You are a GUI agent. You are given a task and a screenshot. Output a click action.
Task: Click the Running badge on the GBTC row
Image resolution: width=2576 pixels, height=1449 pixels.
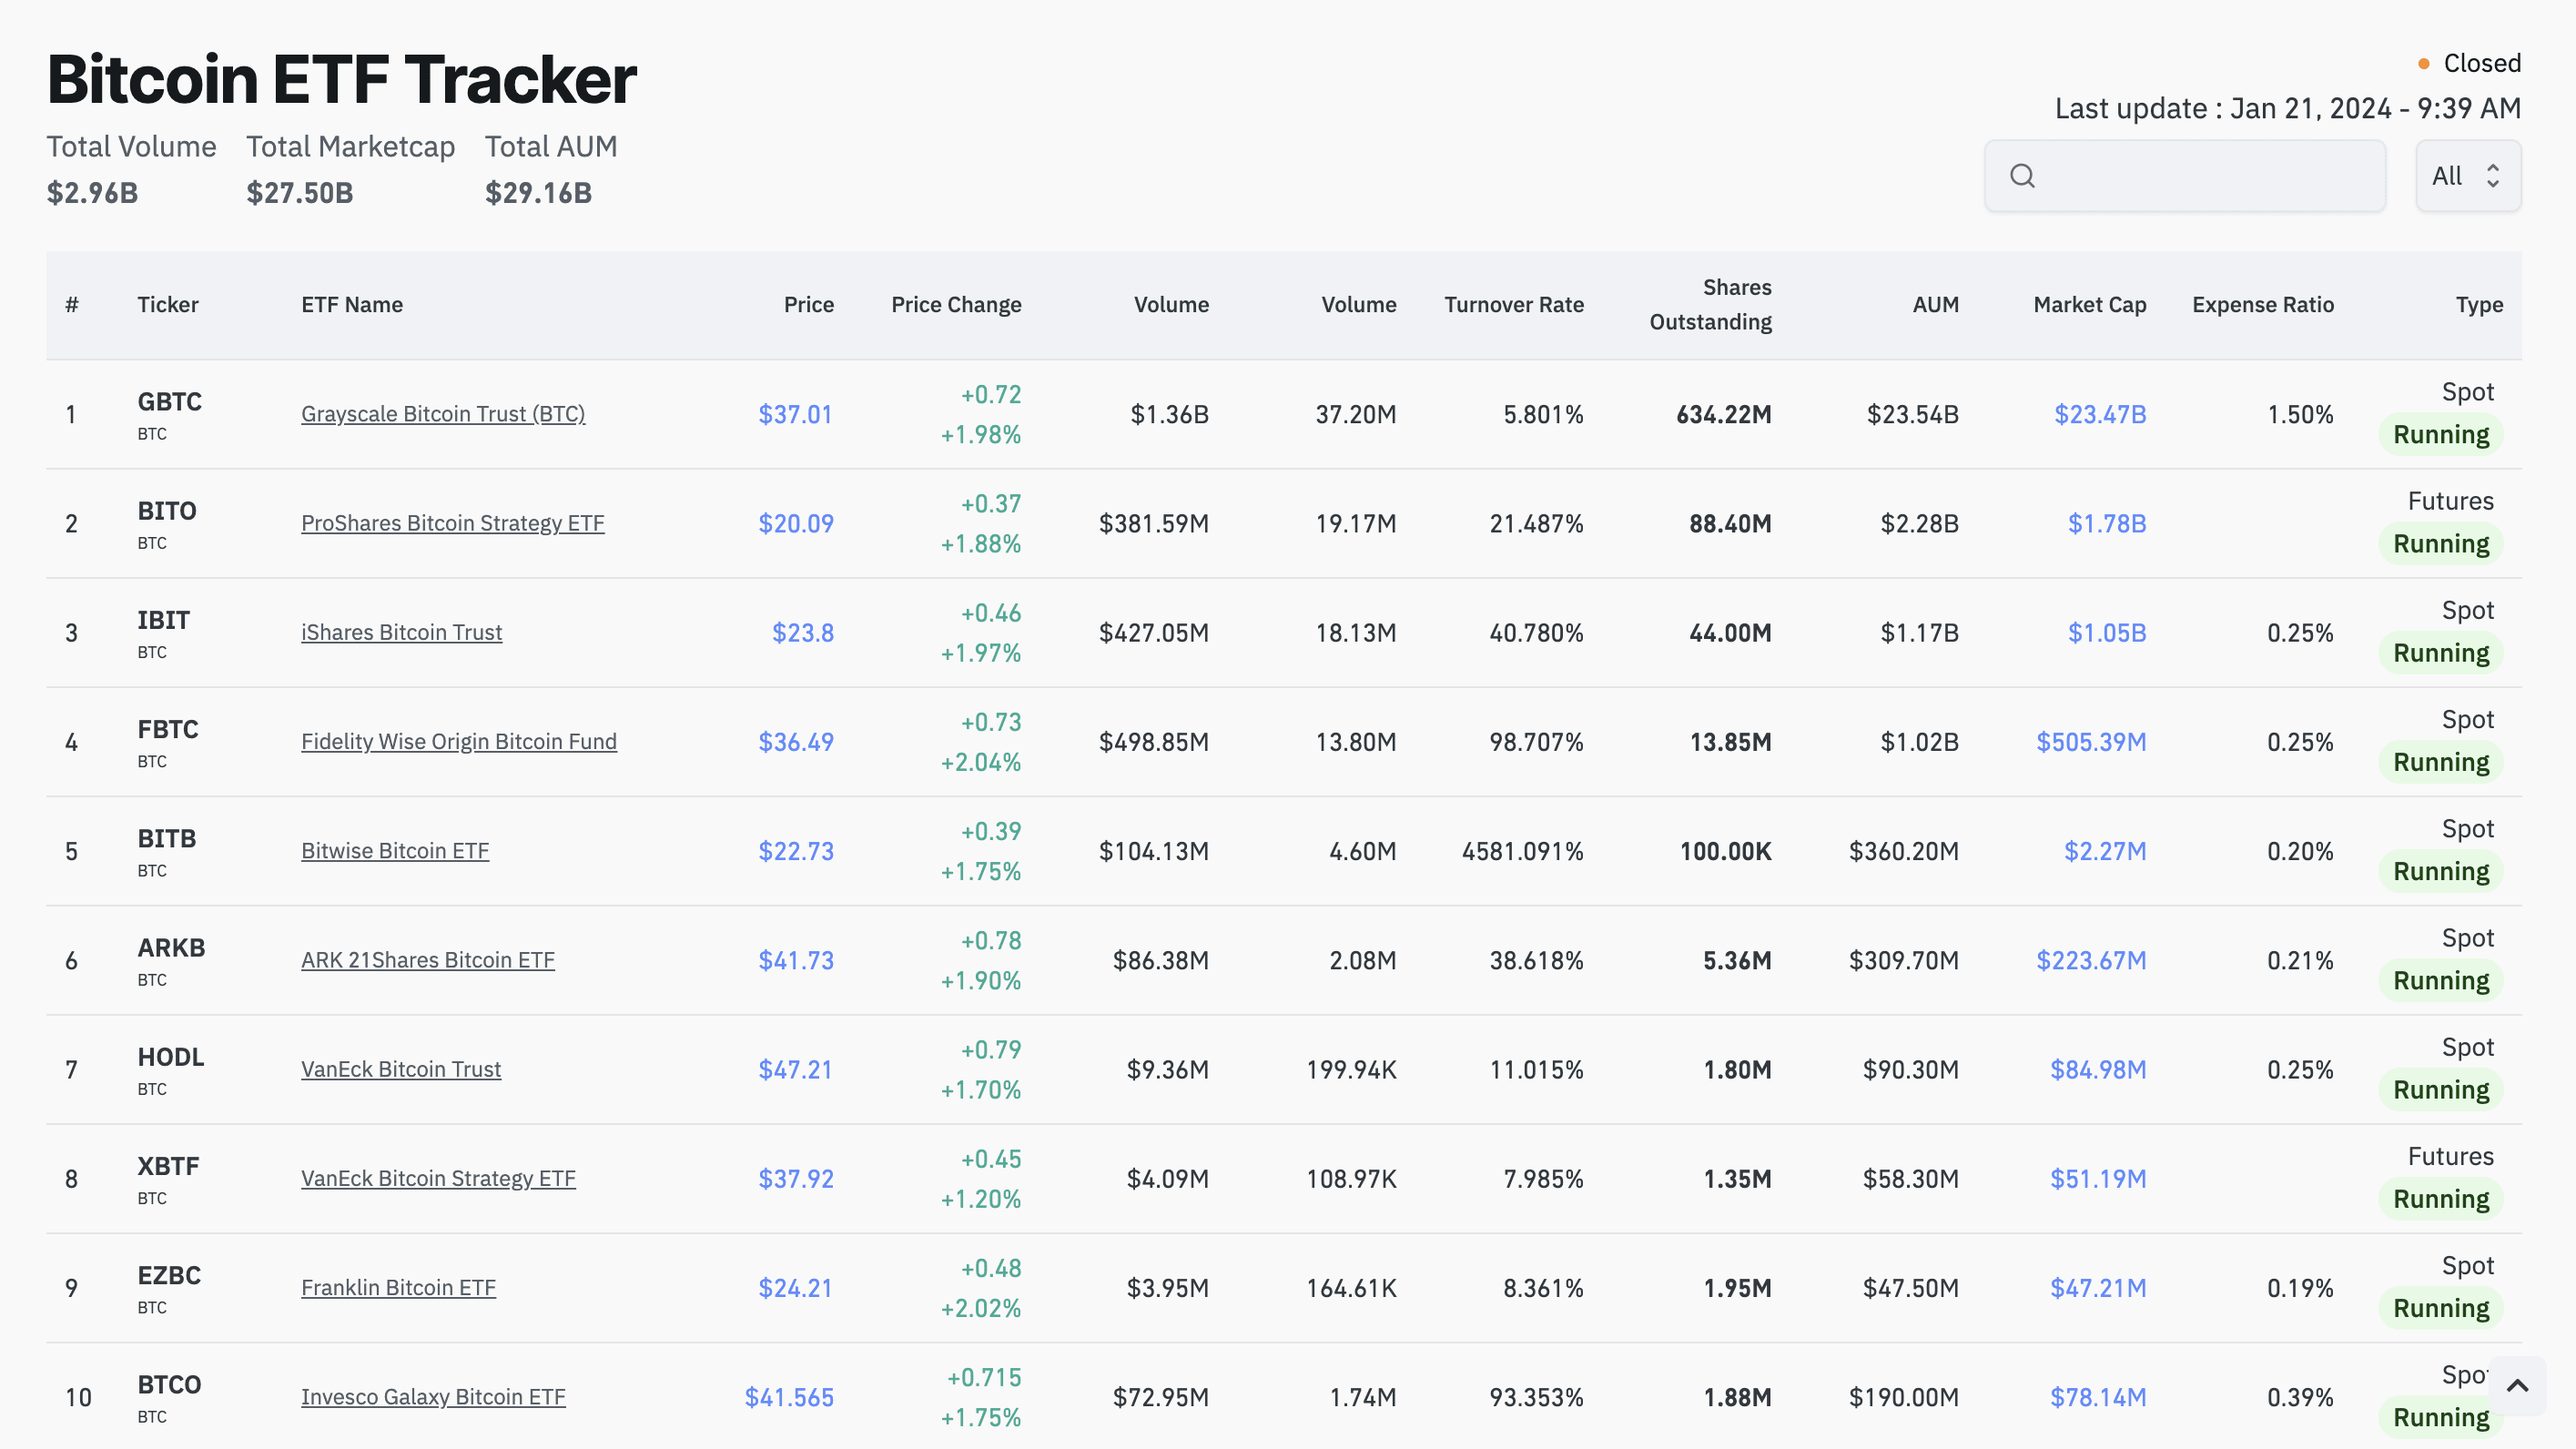click(2440, 434)
